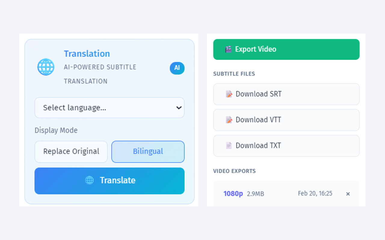
Task: Start translation with the Translate button
Action: tap(109, 180)
